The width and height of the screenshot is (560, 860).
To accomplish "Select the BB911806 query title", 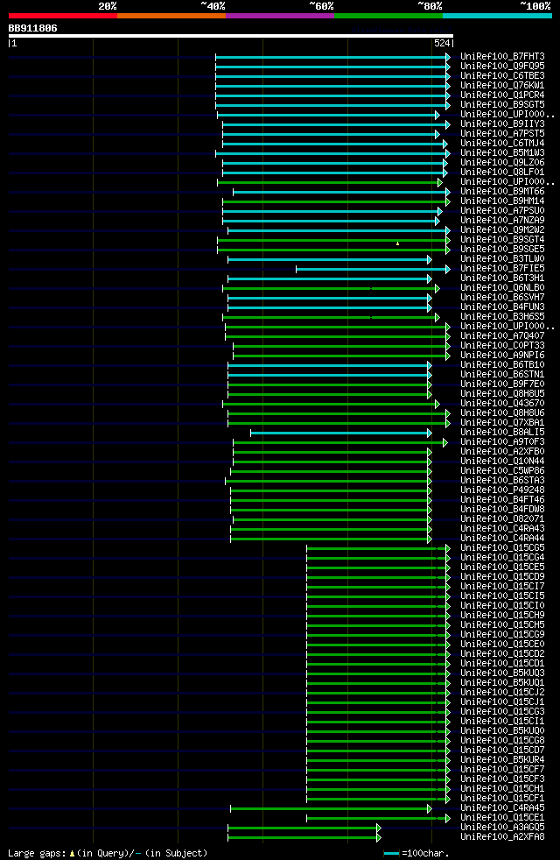I will coord(33,28).
